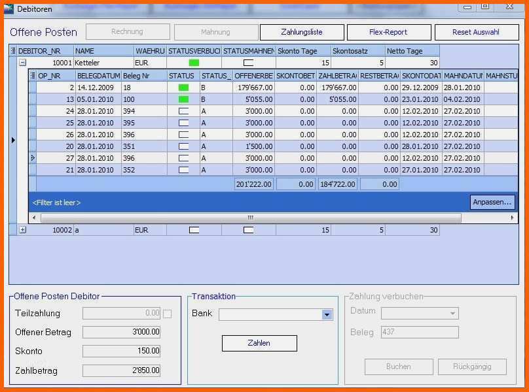Click the Beleg field showing 437
Image resolution: width=529 pixels, height=392 pixels.
click(x=420, y=332)
